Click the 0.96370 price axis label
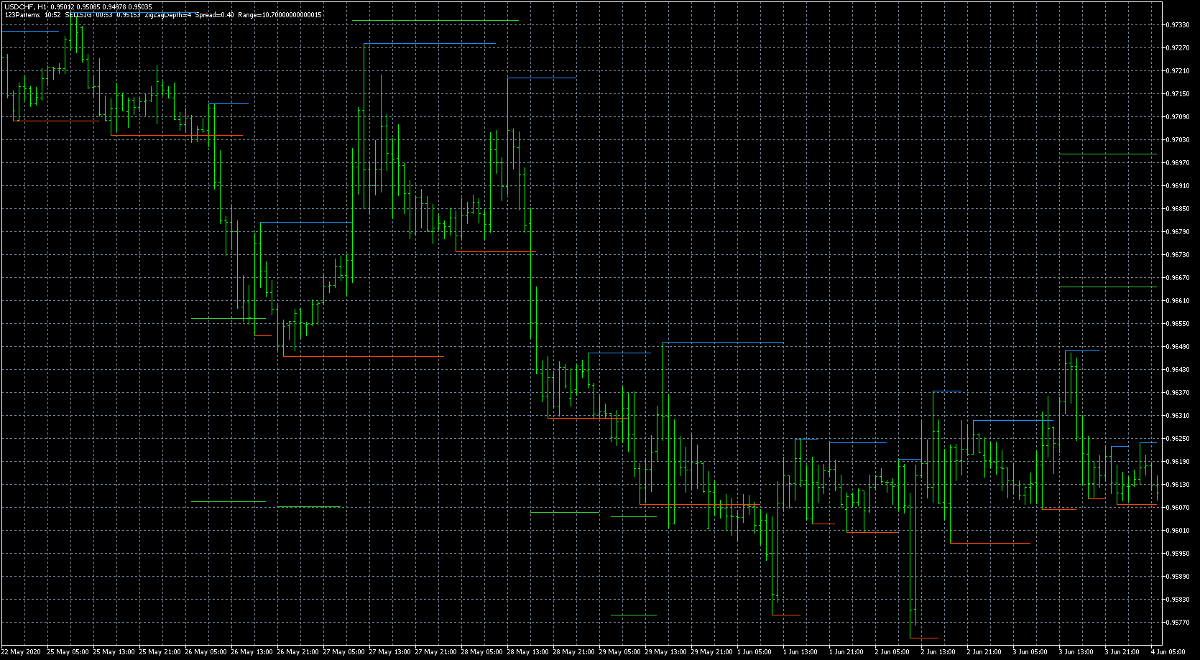1200x660 pixels. [x=1179, y=393]
